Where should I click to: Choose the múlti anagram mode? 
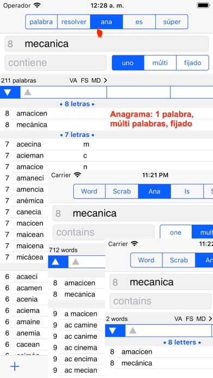click(x=160, y=63)
